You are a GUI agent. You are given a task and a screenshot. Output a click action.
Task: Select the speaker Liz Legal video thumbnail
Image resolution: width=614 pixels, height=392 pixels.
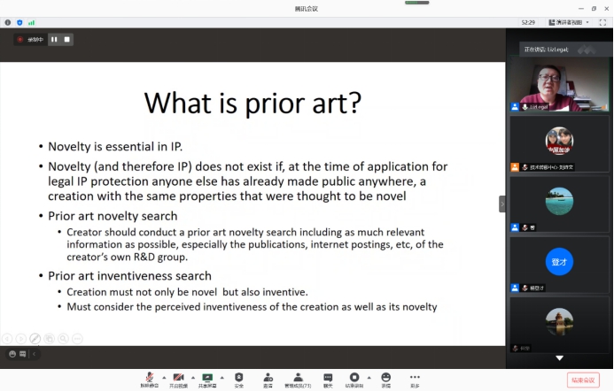pos(558,87)
